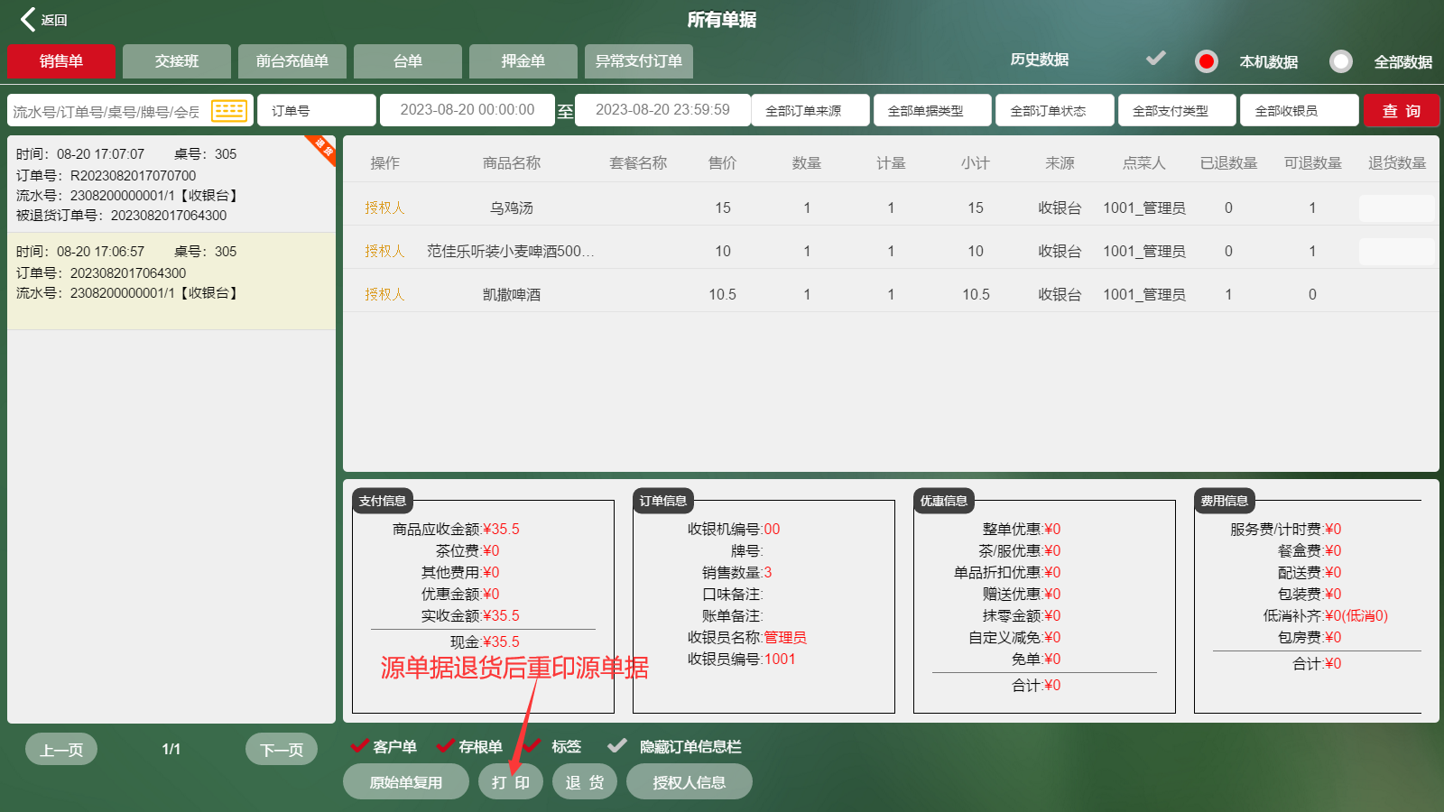Open the 异常支付订单 tab
Image resolution: width=1444 pixels, height=812 pixels.
[639, 61]
